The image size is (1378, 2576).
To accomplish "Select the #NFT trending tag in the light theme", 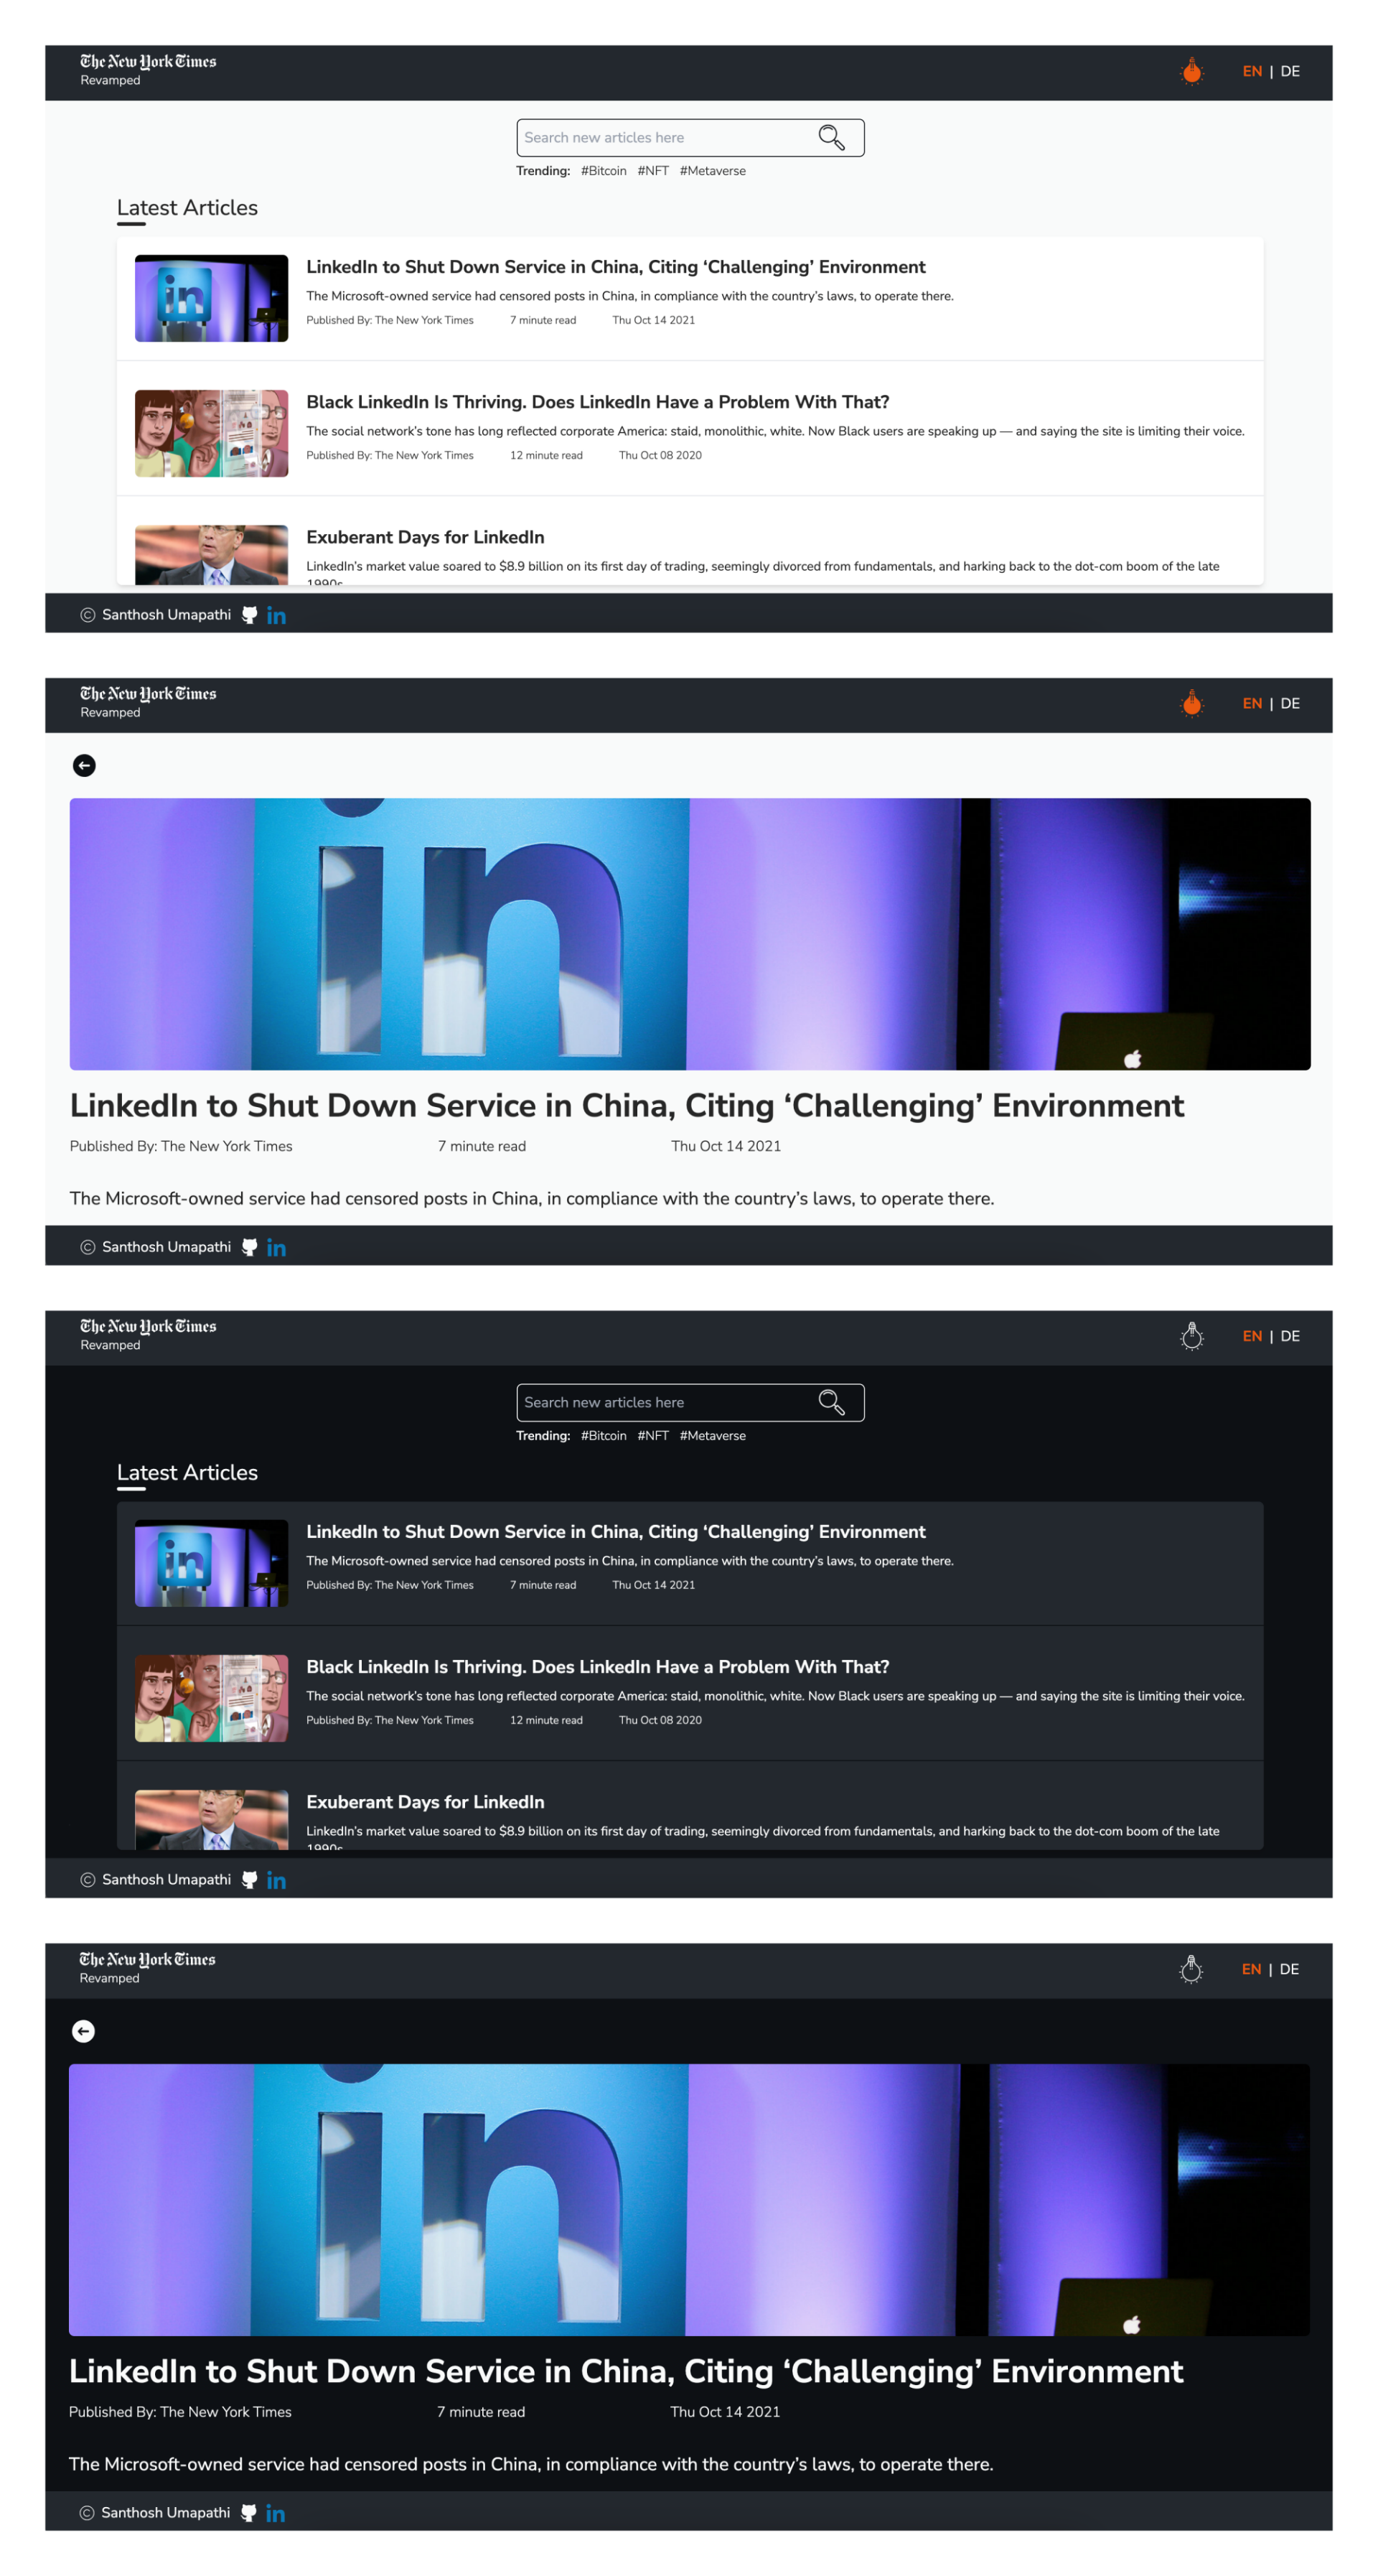I will click(653, 171).
